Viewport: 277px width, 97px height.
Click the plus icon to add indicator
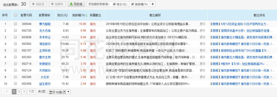point(153,4)
